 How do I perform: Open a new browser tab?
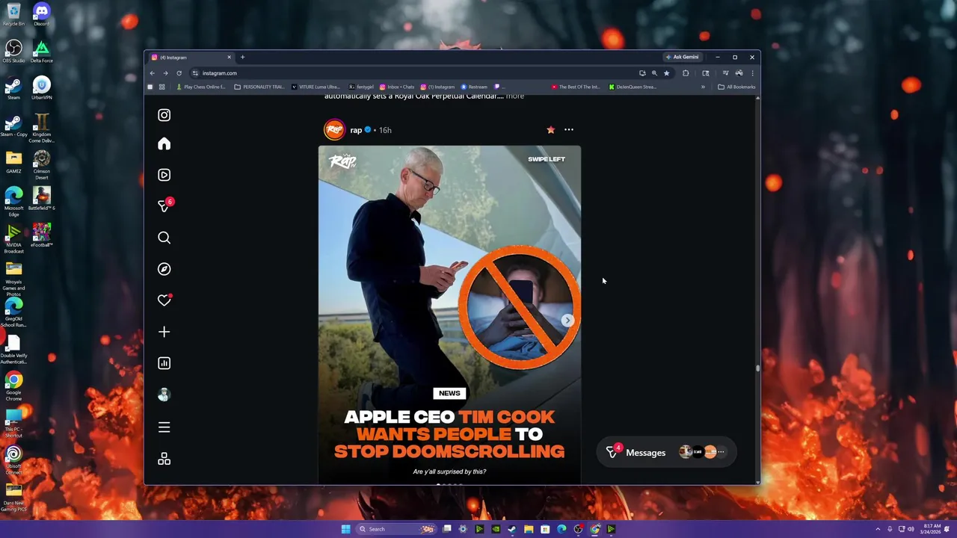point(242,57)
